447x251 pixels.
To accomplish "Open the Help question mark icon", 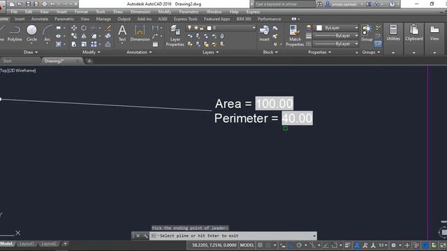I will coord(393,4).
